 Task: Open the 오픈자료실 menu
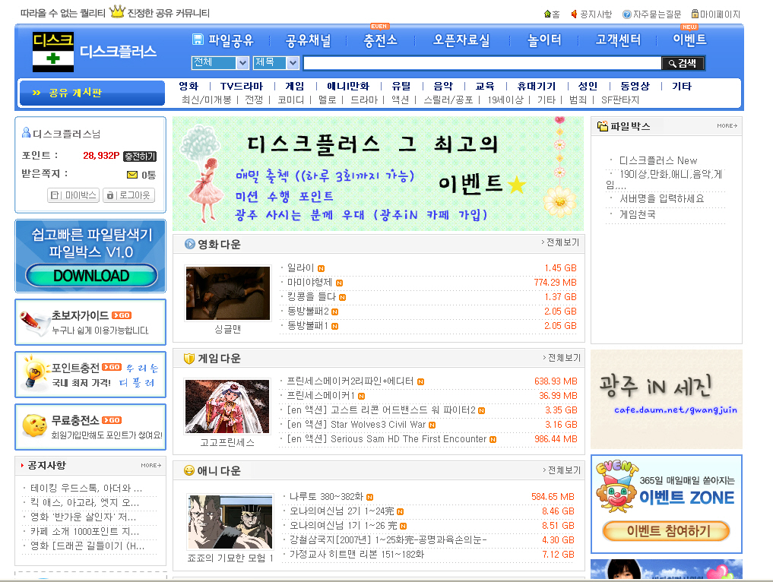click(x=461, y=40)
